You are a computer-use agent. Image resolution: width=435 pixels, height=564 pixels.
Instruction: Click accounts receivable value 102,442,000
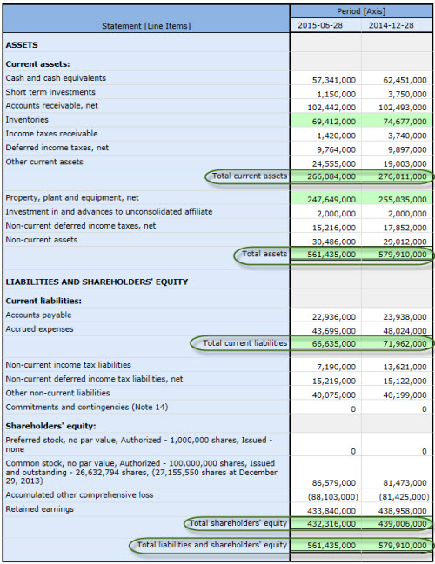(x=331, y=108)
